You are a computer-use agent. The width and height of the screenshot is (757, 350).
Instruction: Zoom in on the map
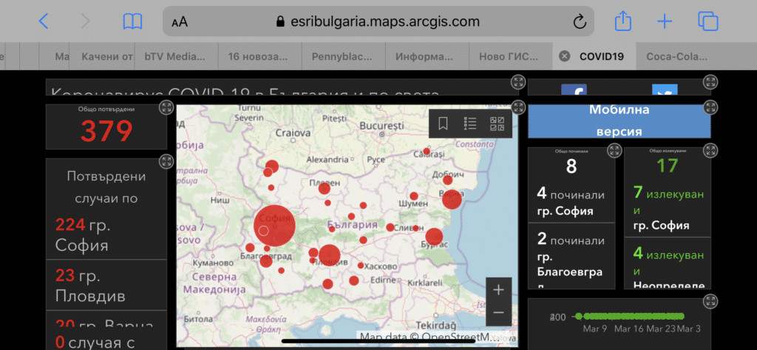click(499, 289)
